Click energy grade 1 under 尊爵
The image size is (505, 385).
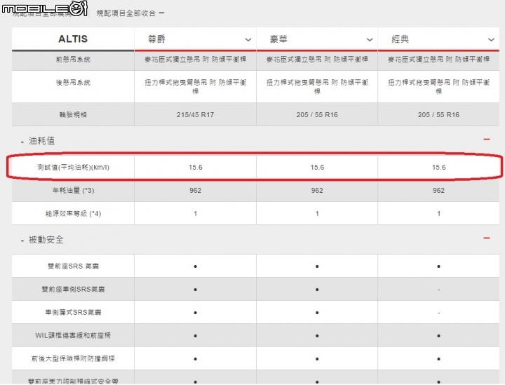tap(195, 214)
